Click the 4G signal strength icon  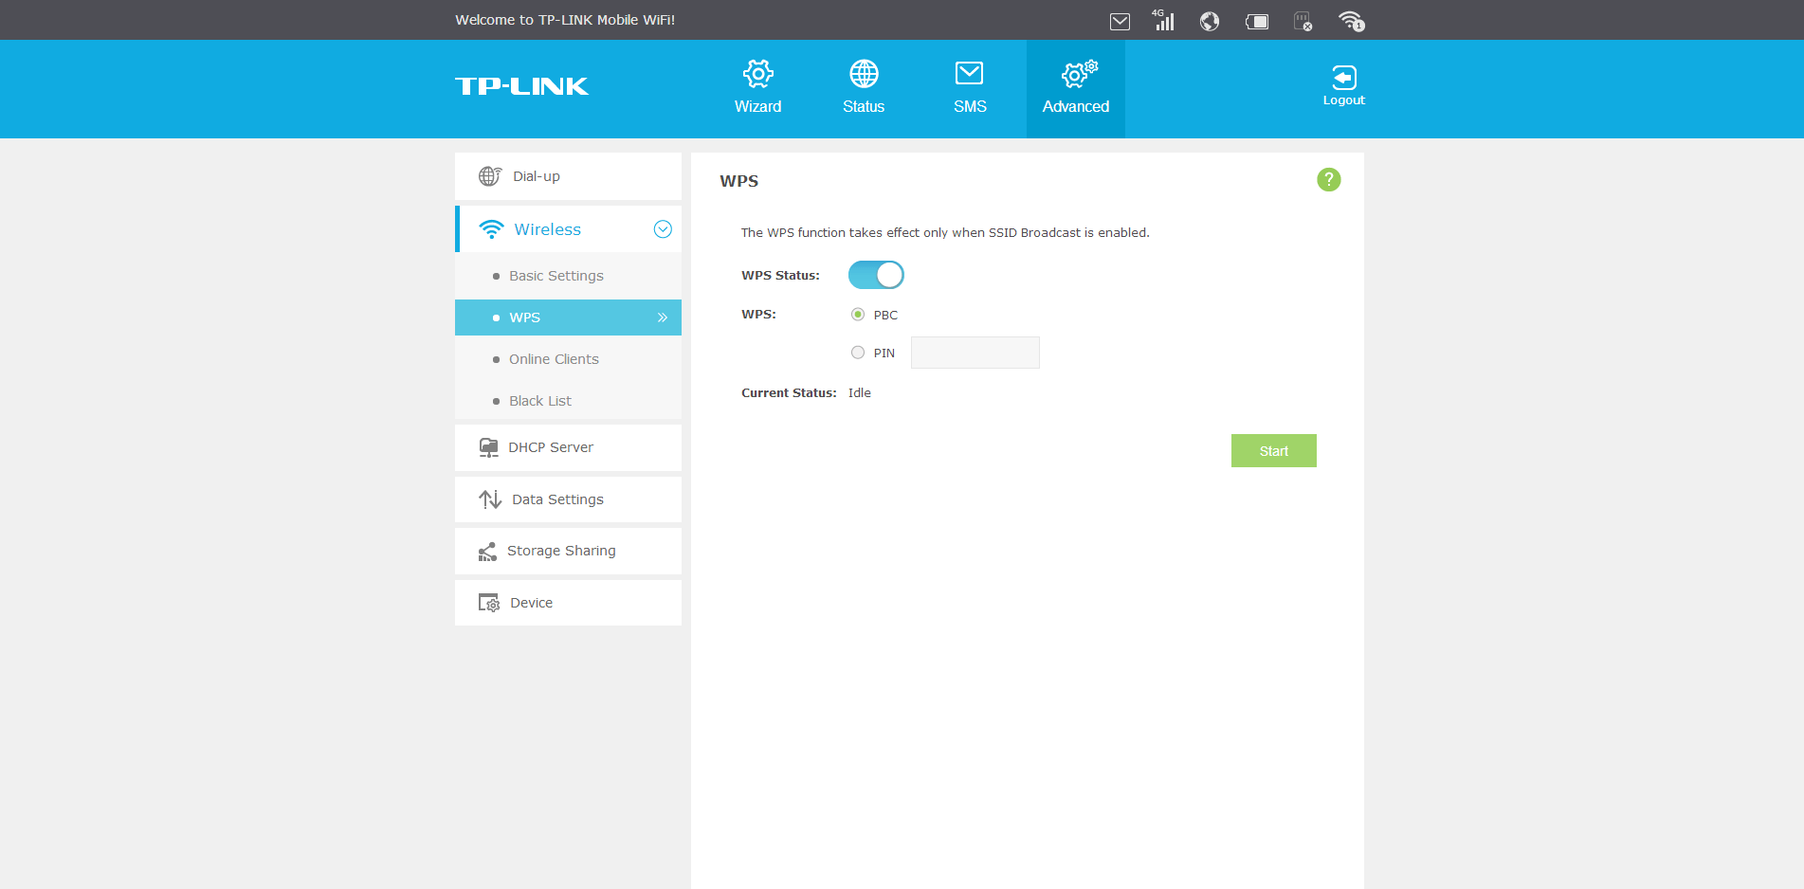tap(1163, 20)
